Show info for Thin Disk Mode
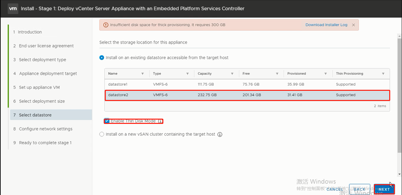This screenshot has height=195, width=402. pyautogui.click(x=160, y=121)
